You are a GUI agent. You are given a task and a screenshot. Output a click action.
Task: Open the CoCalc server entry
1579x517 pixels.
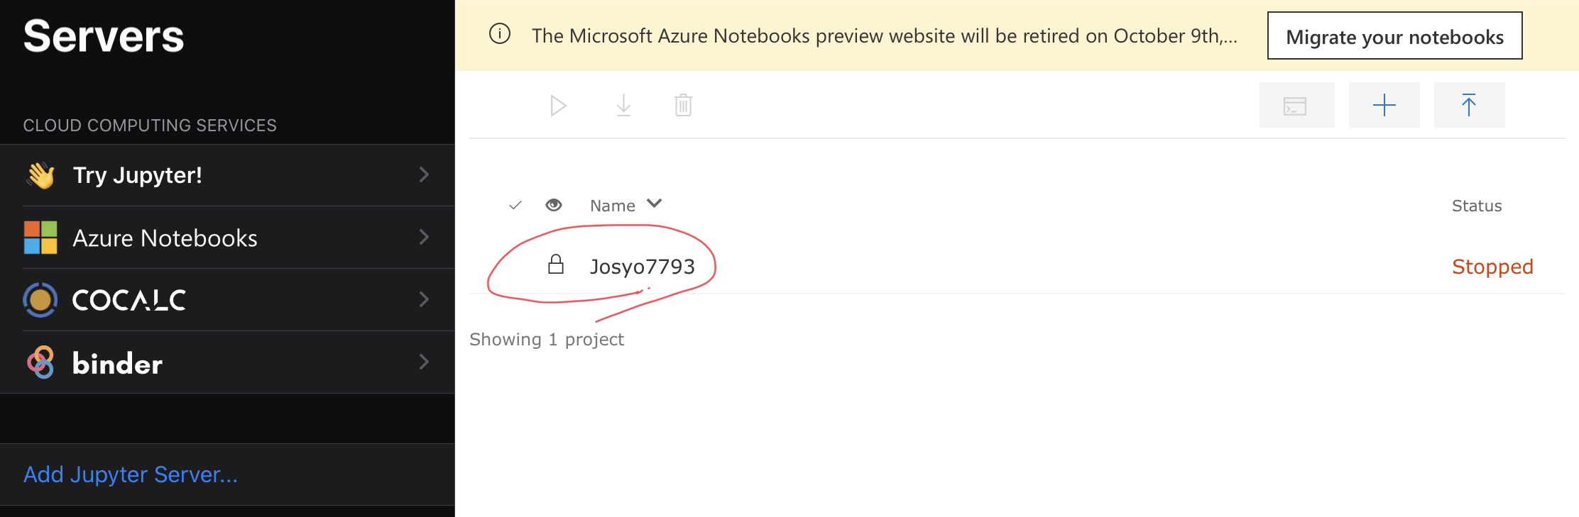point(227,300)
